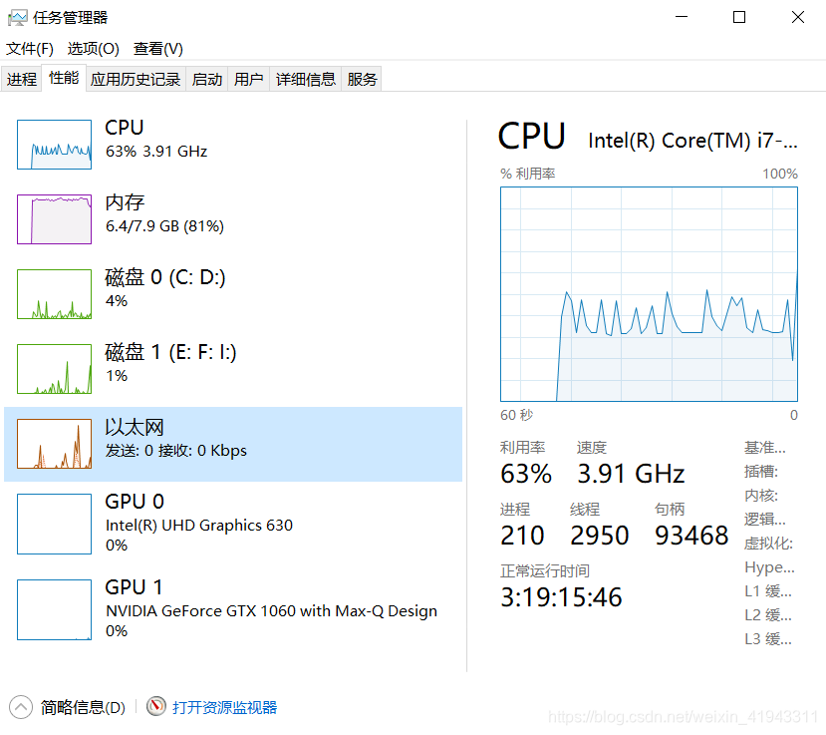The height and width of the screenshot is (735, 826).
Task: Click the CPU usage mini graph thumbnail
Action: (54, 145)
